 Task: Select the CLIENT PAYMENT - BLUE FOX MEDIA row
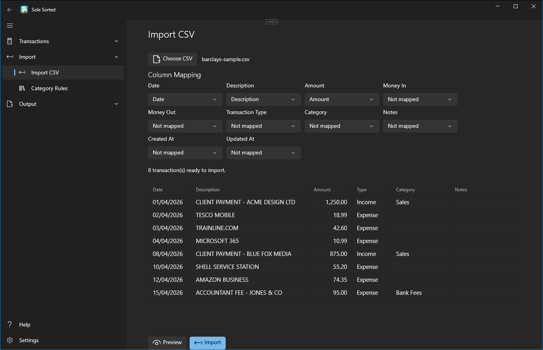pyautogui.click(x=334, y=254)
